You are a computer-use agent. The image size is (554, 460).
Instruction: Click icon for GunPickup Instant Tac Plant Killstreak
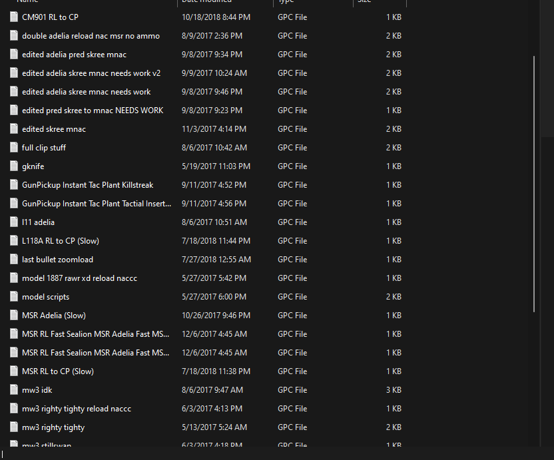[14, 185]
